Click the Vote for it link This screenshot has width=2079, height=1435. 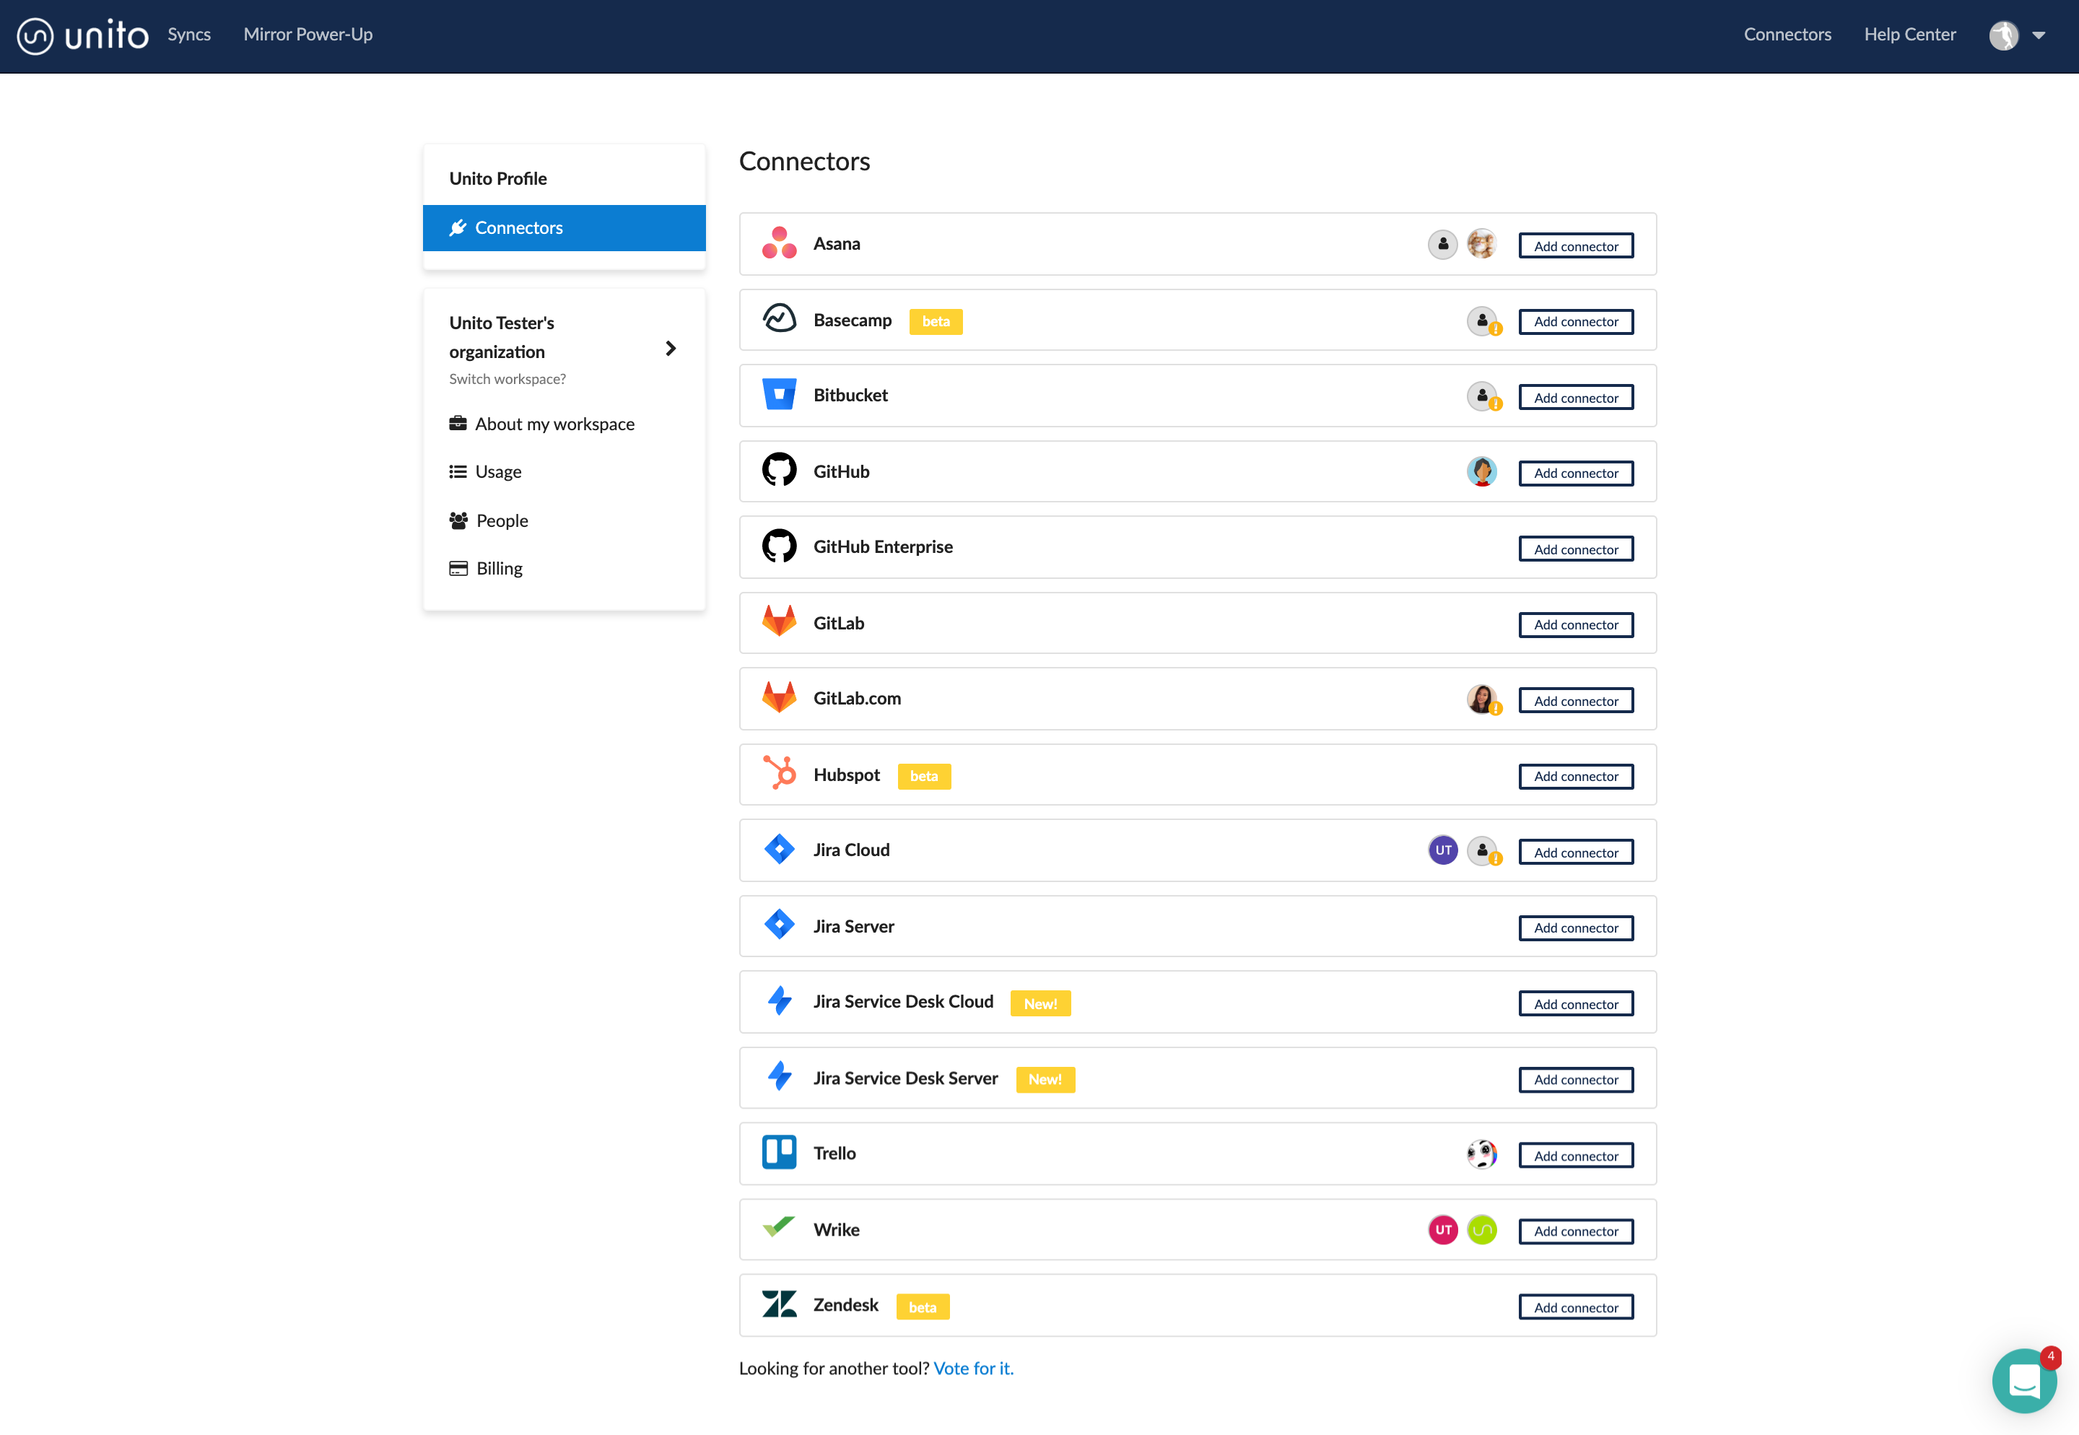973,1368
